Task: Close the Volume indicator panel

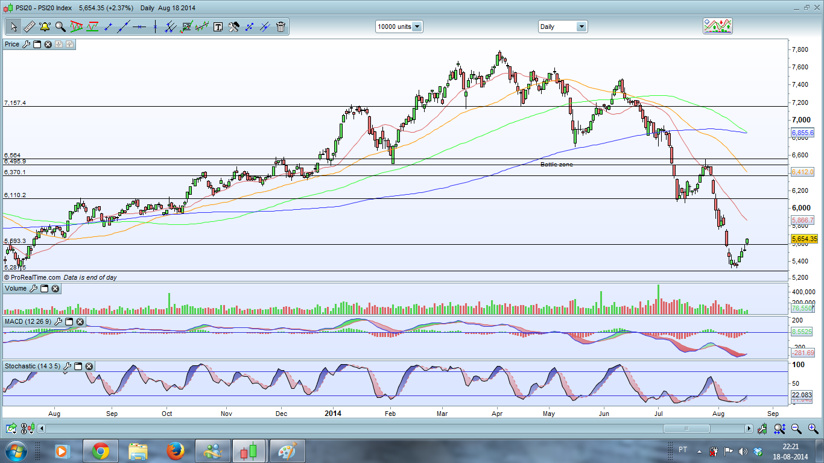Action: [x=55, y=289]
